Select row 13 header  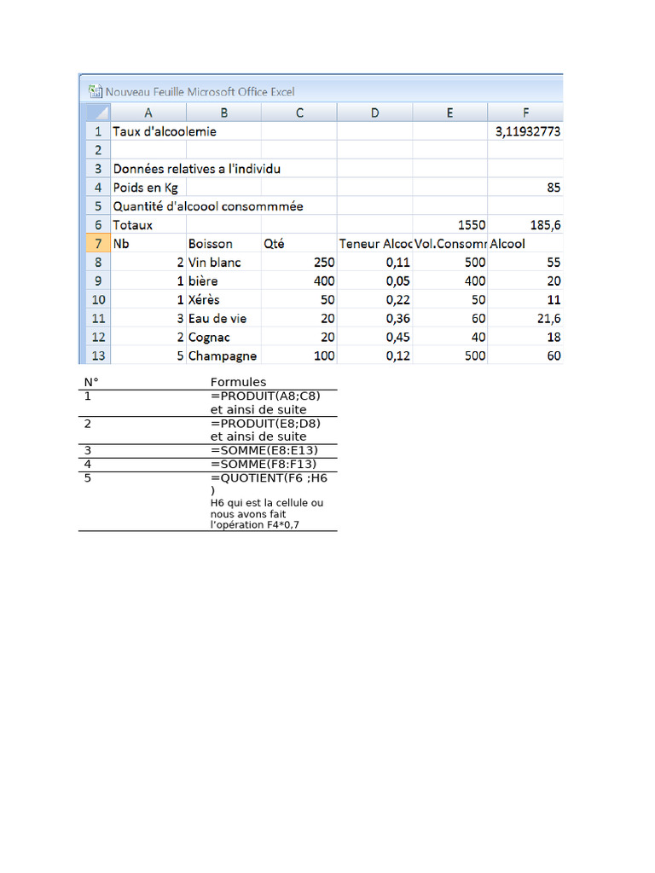point(98,356)
